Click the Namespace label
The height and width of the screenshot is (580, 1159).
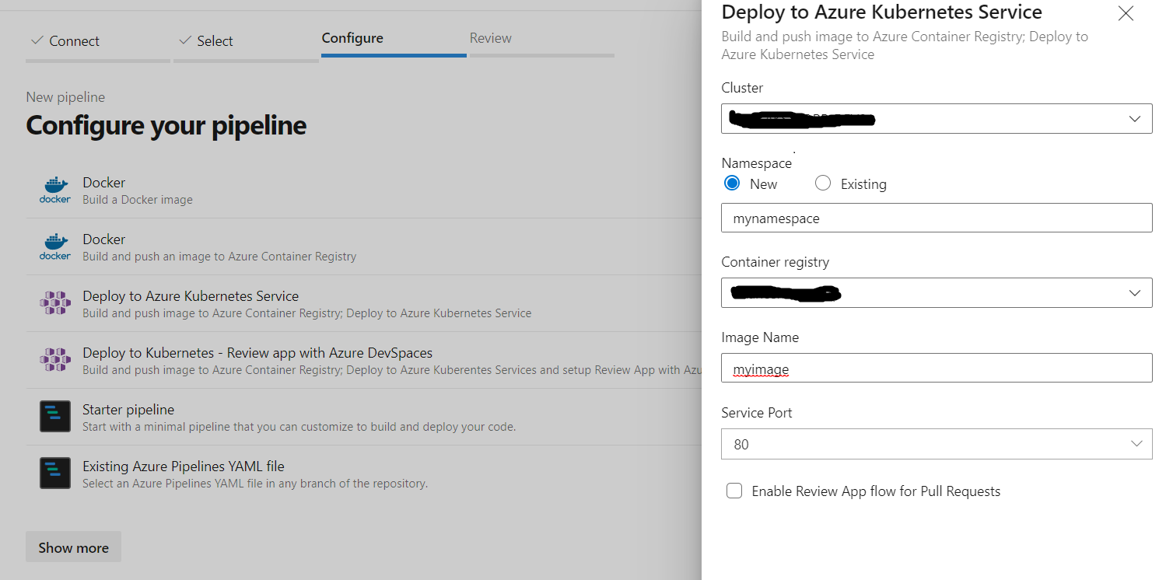coord(757,163)
